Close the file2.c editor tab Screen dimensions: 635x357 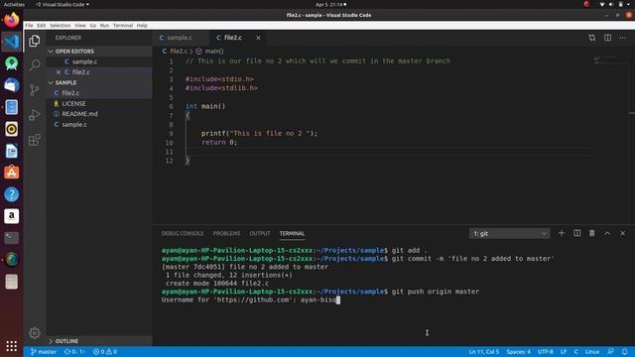point(258,38)
